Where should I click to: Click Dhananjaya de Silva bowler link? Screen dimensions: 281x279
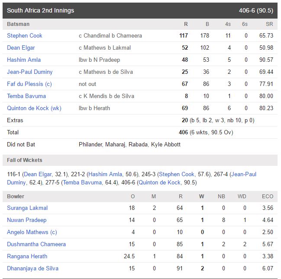click(32, 268)
